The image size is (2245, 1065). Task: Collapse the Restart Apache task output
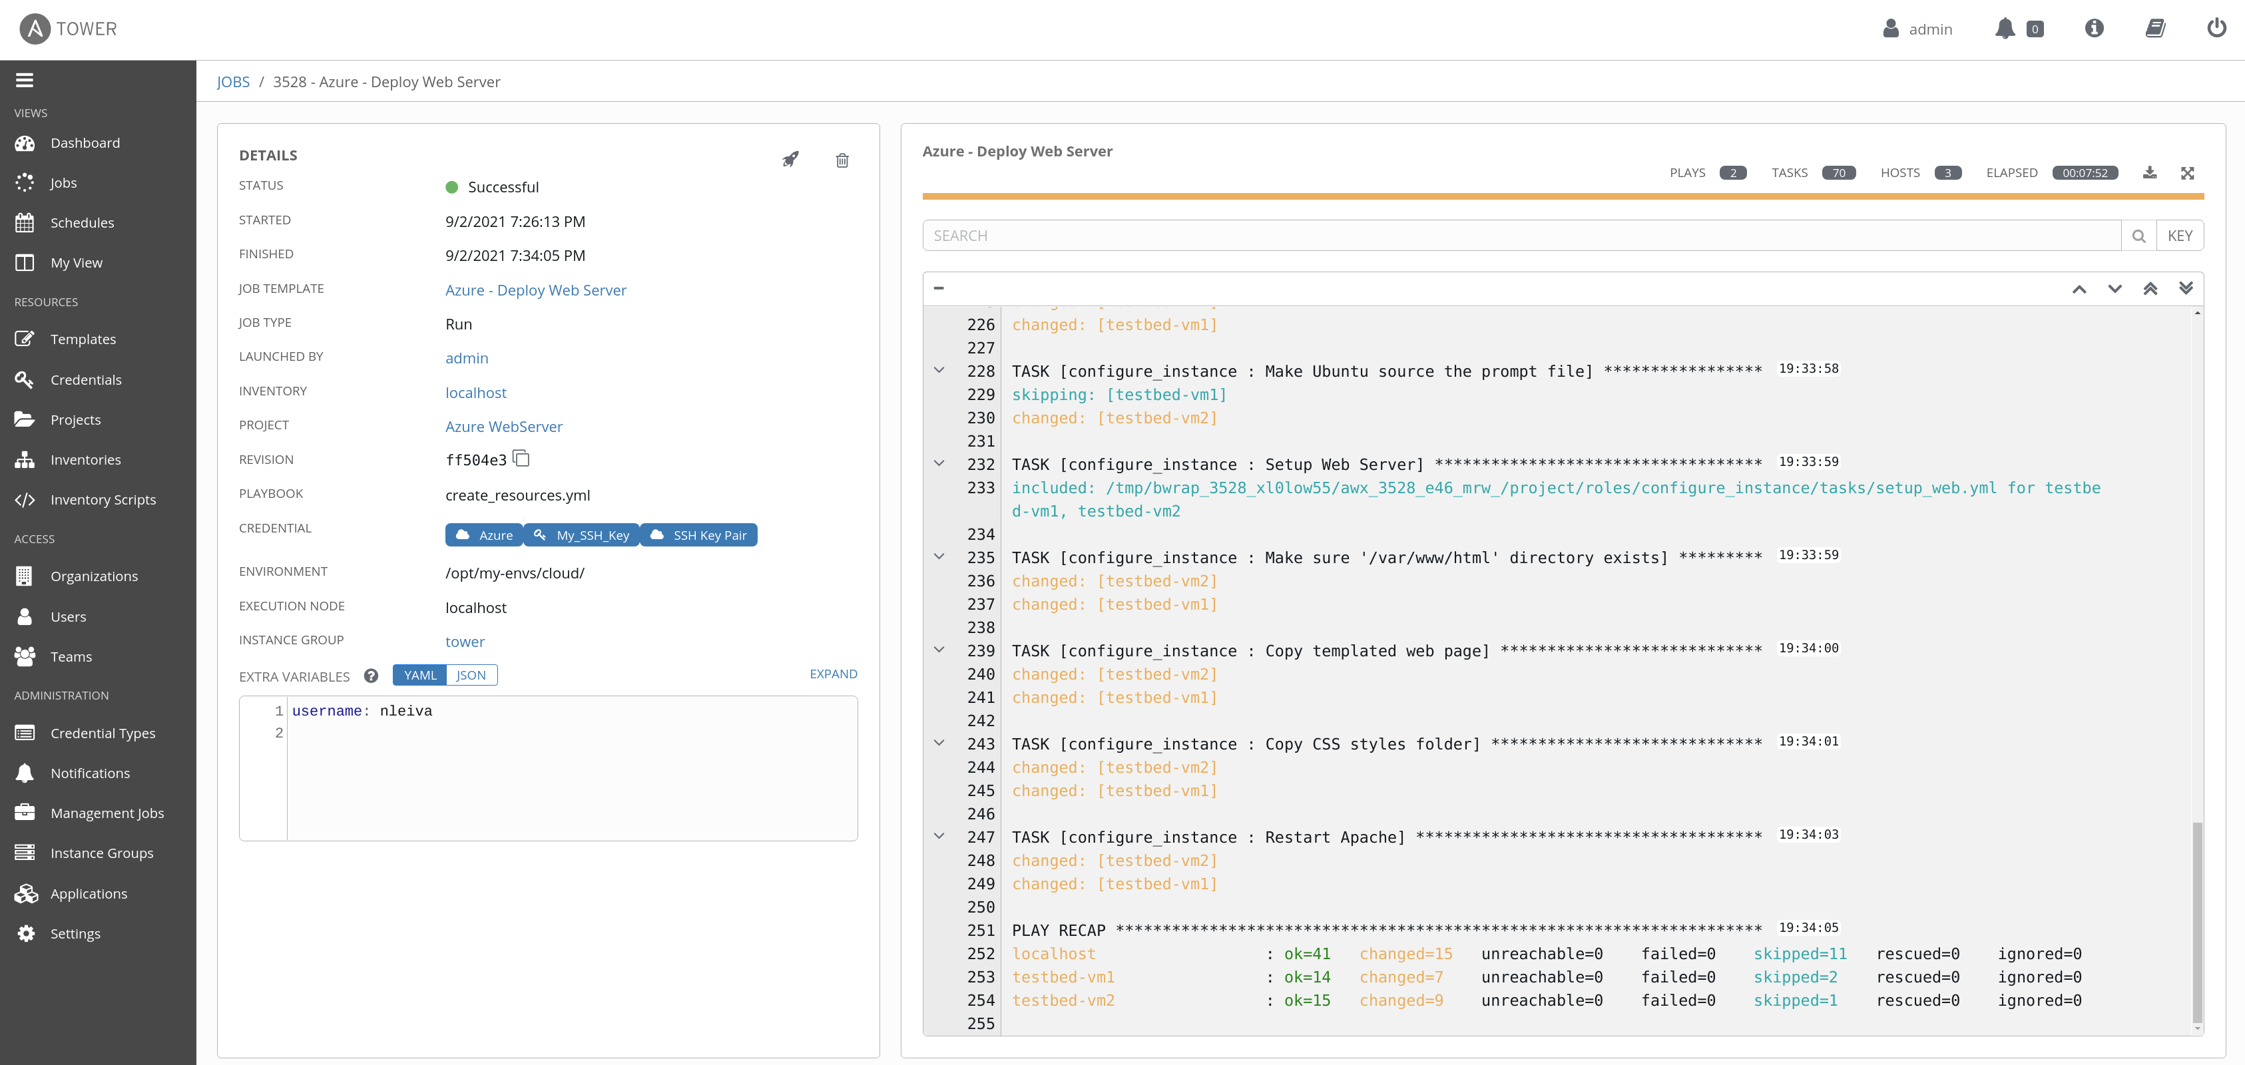[939, 836]
